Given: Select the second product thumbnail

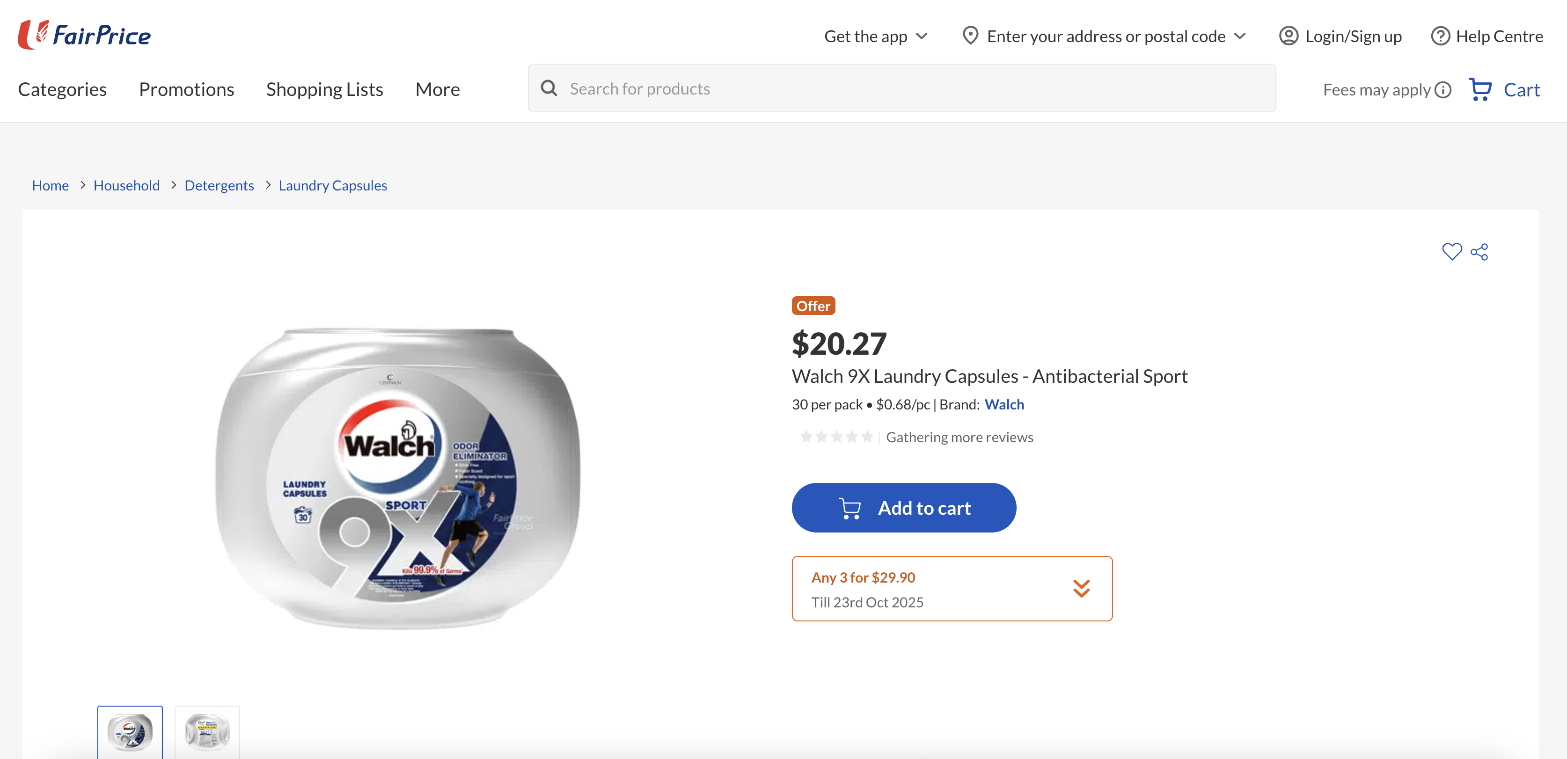Looking at the screenshot, I should coord(207,732).
